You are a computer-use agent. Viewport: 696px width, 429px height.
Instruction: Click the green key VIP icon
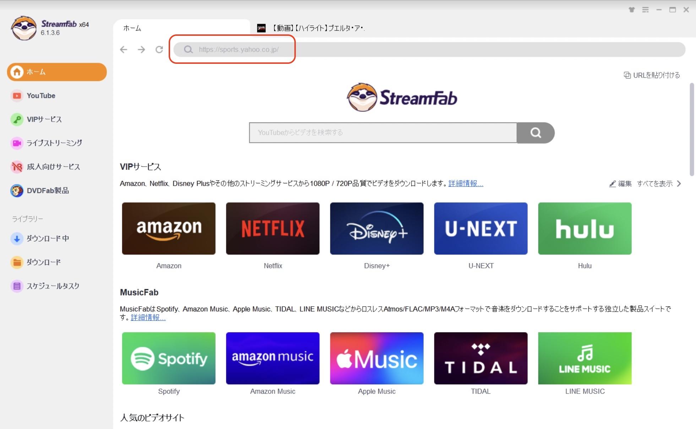(17, 119)
